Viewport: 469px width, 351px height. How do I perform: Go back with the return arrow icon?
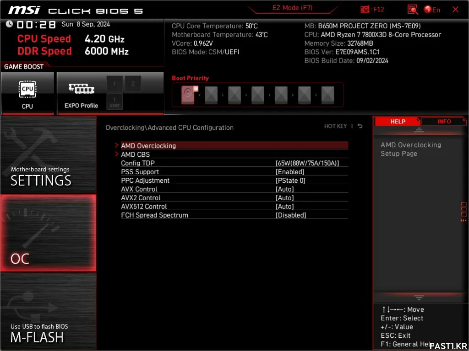tap(360, 126)
